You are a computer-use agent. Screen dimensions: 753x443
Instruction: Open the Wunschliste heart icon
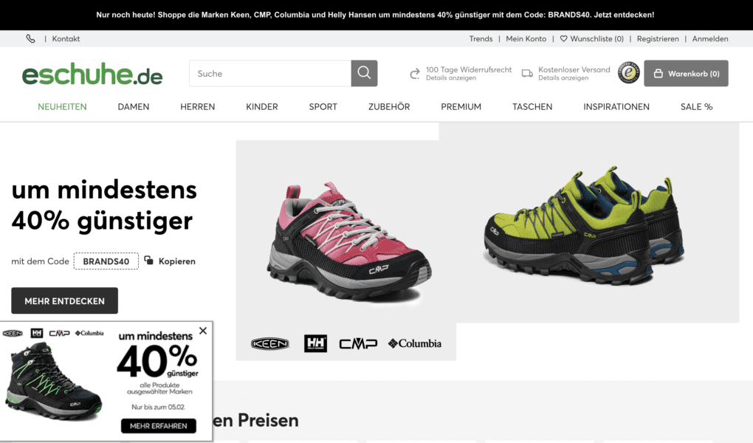tap(564, 39)
